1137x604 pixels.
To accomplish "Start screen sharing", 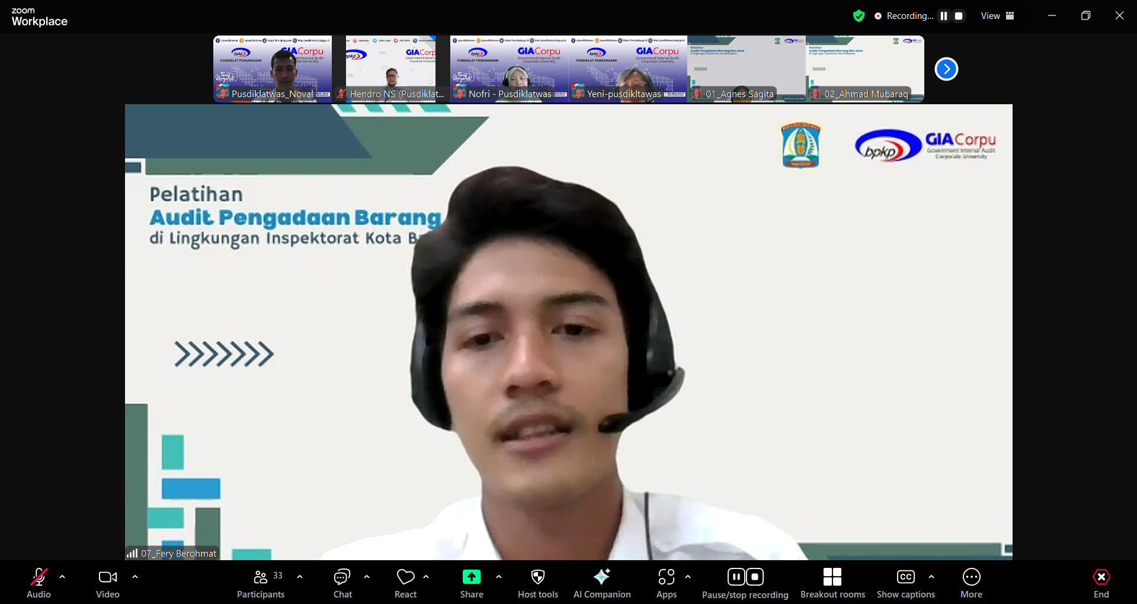I will pyautogui.click(x=471, y=583).
